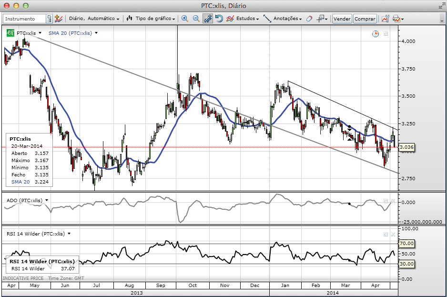Open the add comparison instrument chart icon

(x=59, y=19)
